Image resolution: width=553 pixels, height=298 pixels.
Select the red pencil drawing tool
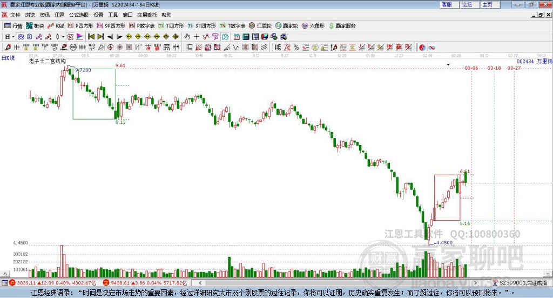pyautogui.click(x=8, y=47)
